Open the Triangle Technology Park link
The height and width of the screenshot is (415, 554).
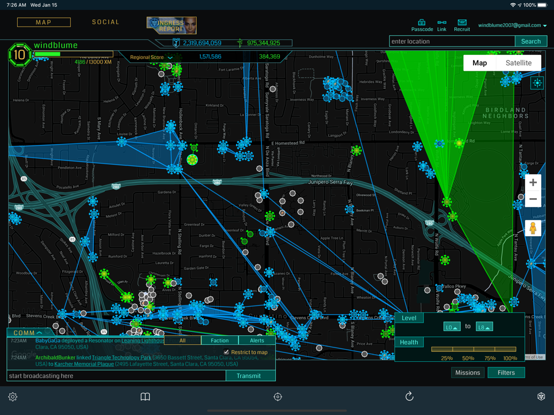[x=121, y=357]
